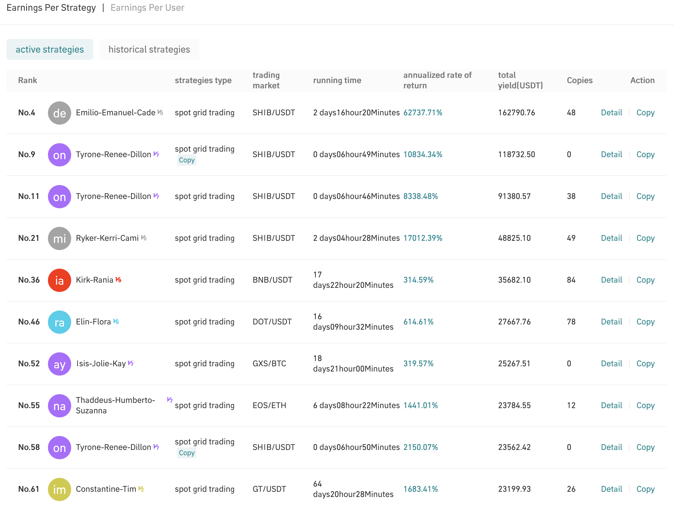Copy the strategy in row No.58
Viewport: 674px width, 506px height.
[645, 447]
